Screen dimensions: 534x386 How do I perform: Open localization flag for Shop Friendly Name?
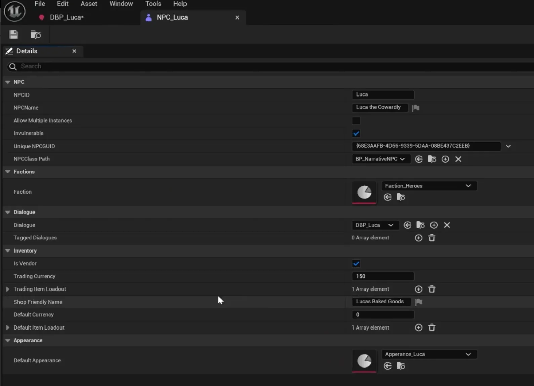419,302
